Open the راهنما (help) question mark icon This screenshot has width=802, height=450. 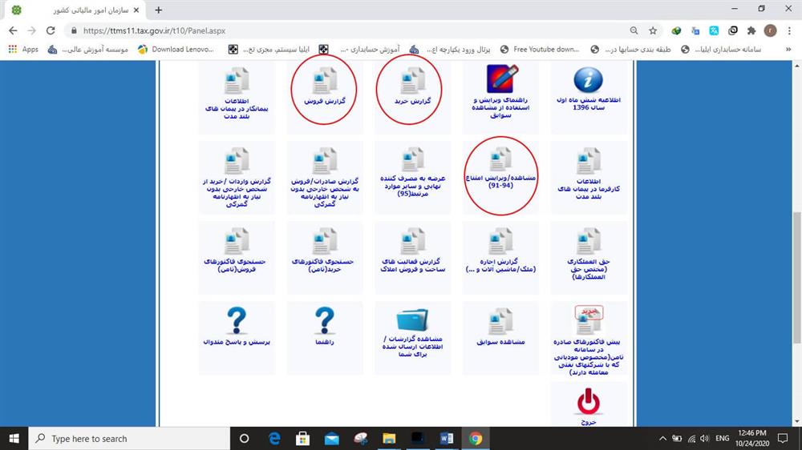(x=324, y=320)
